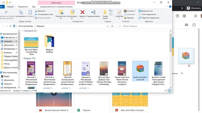
Task: Open the Поделиться ribbon tab
Action: coord(23,7)
